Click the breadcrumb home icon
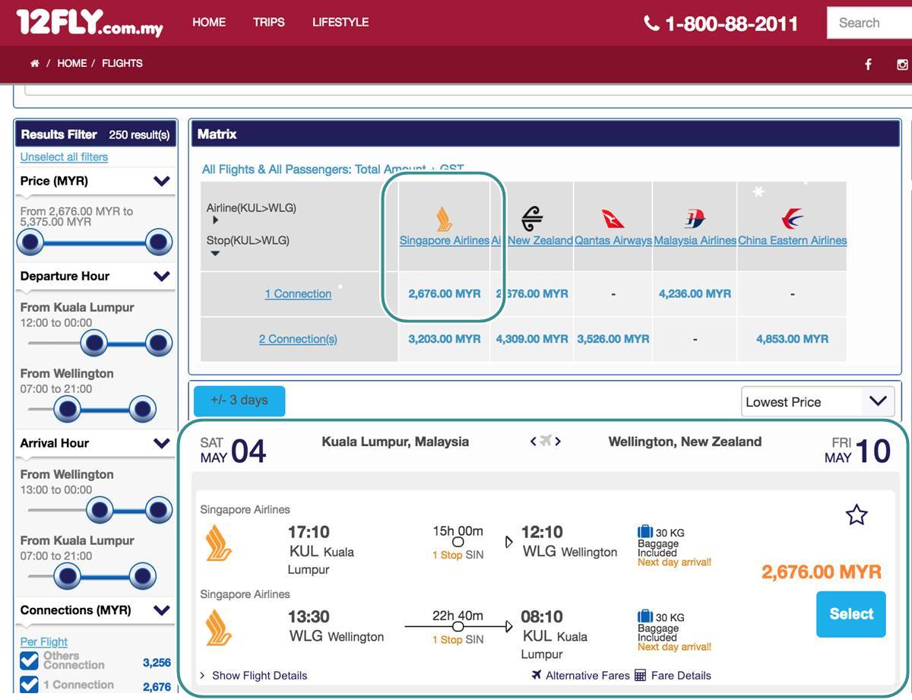This screenshot has height=700, width=912. coord(34,64)
